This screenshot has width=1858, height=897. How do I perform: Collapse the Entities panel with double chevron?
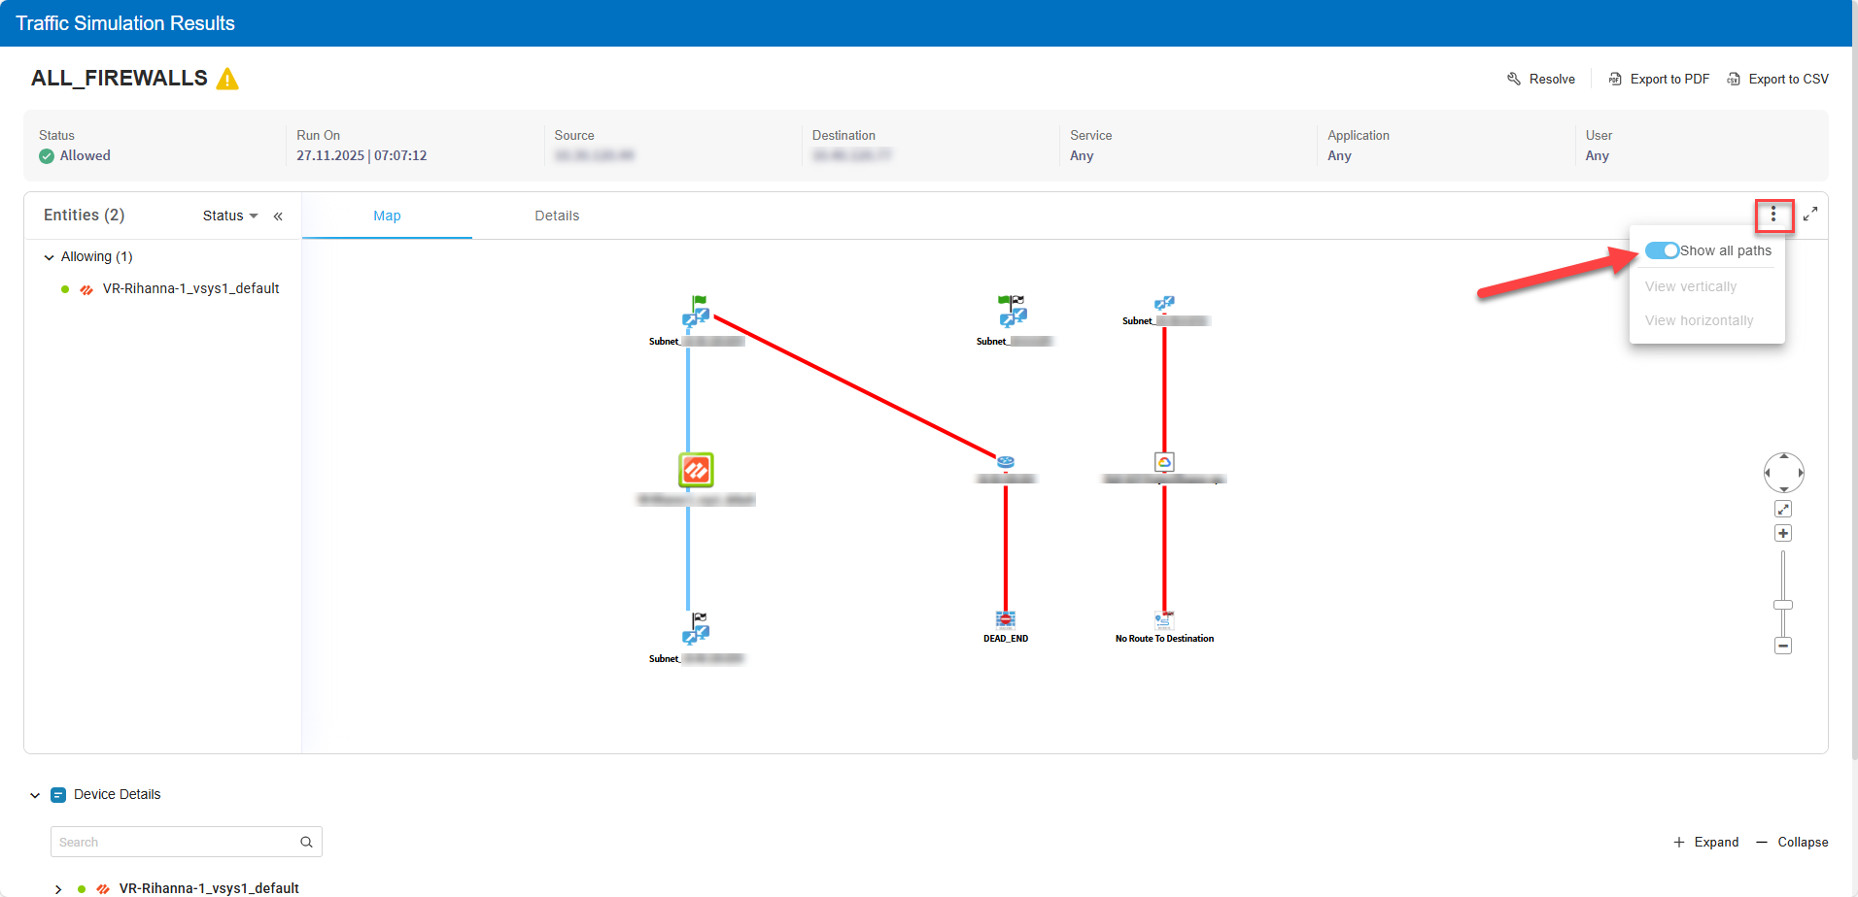click(x=278, y=216)
